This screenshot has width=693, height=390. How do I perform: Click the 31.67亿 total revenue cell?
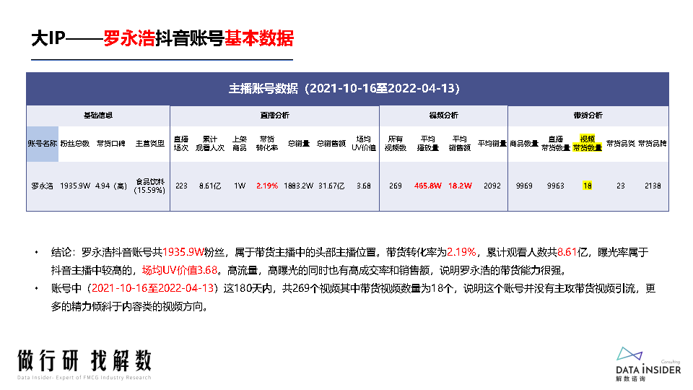point(331,186)
